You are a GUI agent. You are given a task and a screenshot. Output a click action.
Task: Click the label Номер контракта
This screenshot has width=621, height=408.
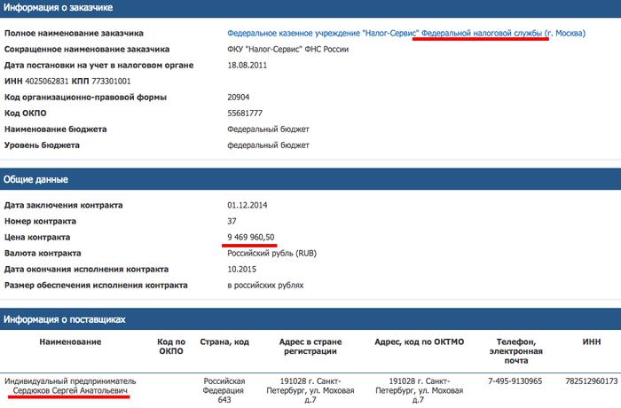(40, 222)
